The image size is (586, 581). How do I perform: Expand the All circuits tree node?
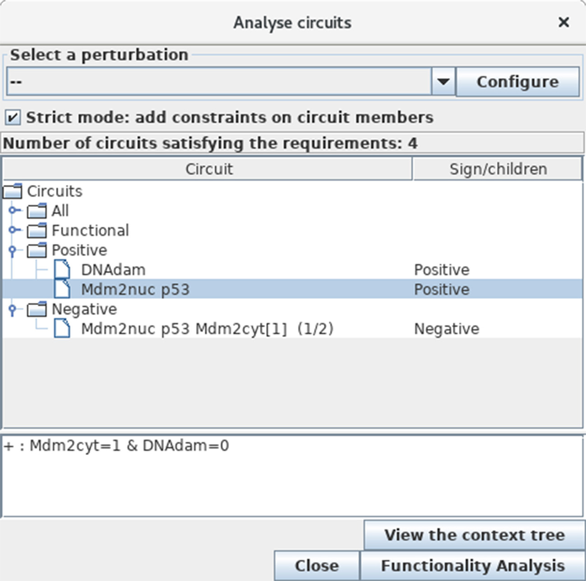(14, 210)
